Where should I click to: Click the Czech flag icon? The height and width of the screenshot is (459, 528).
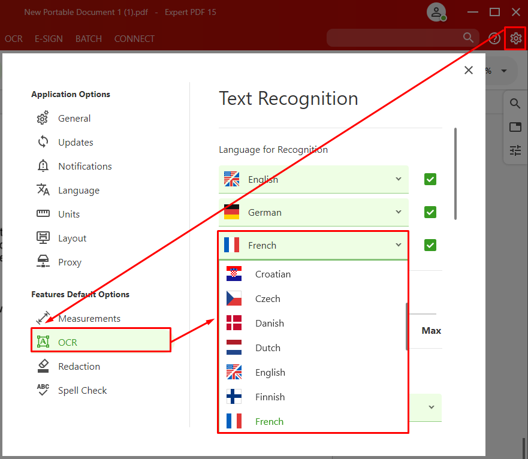[234, 298]
